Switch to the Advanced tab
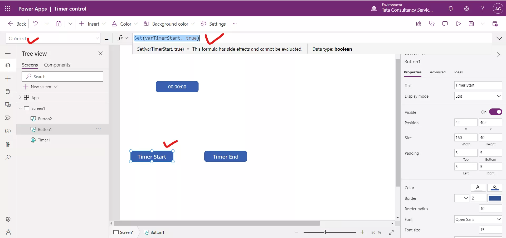 click(x=437, y=72)
